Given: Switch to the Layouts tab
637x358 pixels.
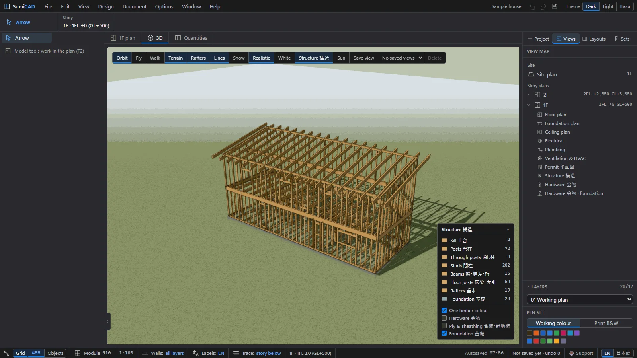Looking at the screenshot, I should point(594,39).
